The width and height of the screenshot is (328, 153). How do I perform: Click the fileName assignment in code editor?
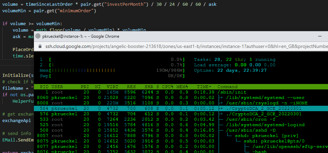point(18,88)
